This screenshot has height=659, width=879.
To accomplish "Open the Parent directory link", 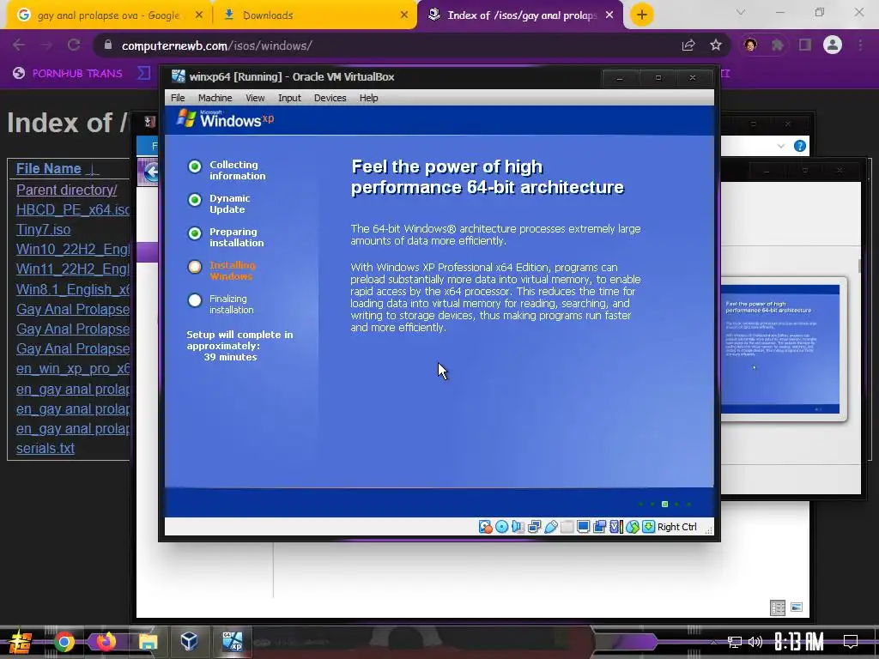I will 66,190.
